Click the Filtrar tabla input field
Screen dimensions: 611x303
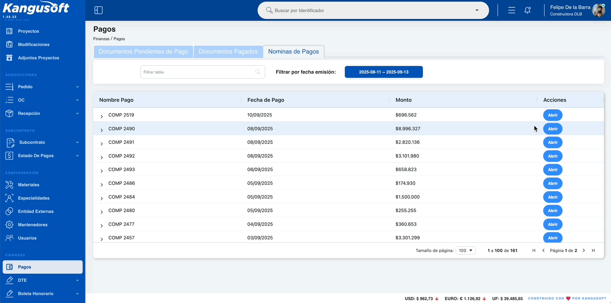coord(203,72)
